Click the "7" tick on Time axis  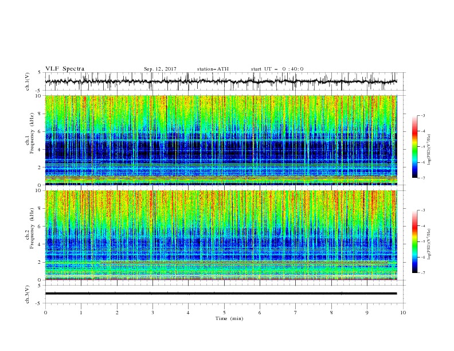296,313
